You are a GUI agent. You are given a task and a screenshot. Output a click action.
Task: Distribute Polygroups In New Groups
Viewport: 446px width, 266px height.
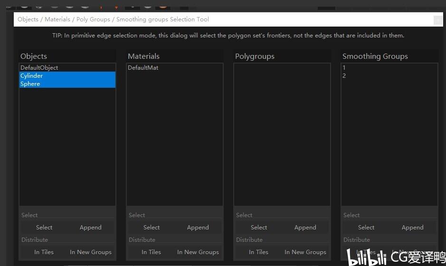305,252
